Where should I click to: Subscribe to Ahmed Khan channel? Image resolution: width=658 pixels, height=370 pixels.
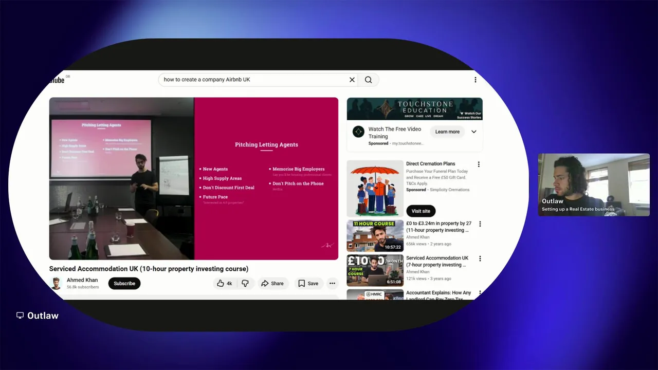pos(124,283)
